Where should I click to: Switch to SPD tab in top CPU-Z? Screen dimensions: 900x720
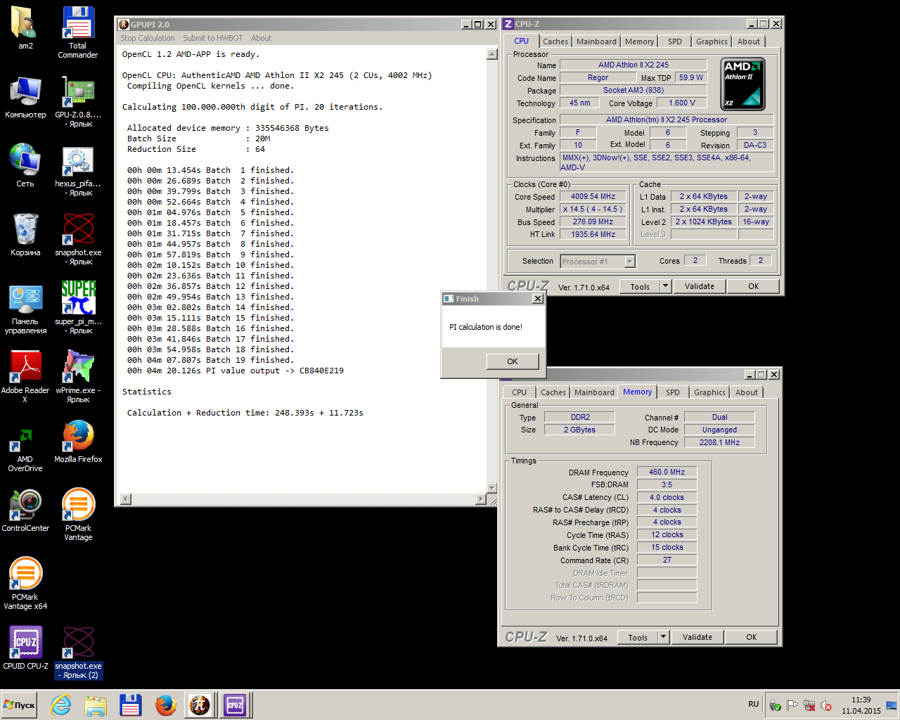click(x=675, y=41)
